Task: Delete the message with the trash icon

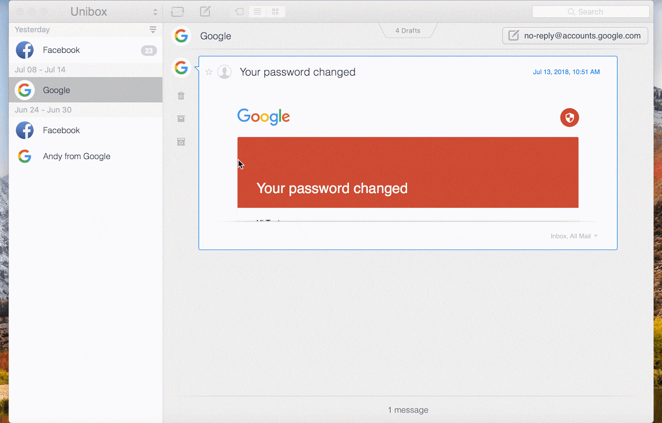Action: tap(181, 96)
